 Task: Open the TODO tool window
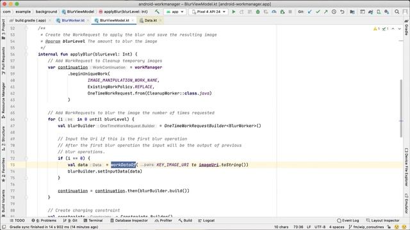[x=17, y=220]
